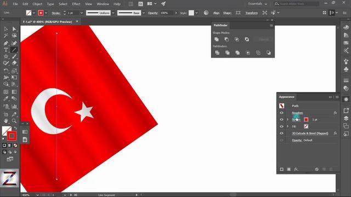Open the Basic brush definition dropdown
The height and width of the screenshot is (197, 351).
point(144,13)
